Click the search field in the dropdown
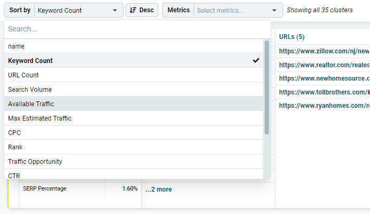Image resolution: width=370 pixels, height=214 pixels. pos(137,29)
